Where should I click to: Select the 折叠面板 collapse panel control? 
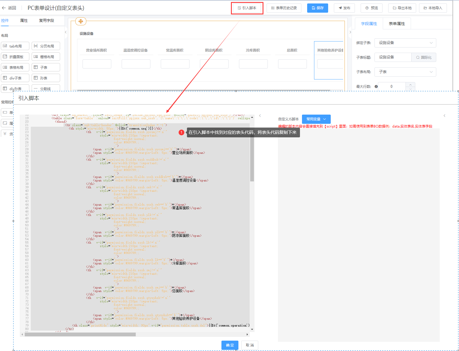pyautogui.click(x=15, y=57)
